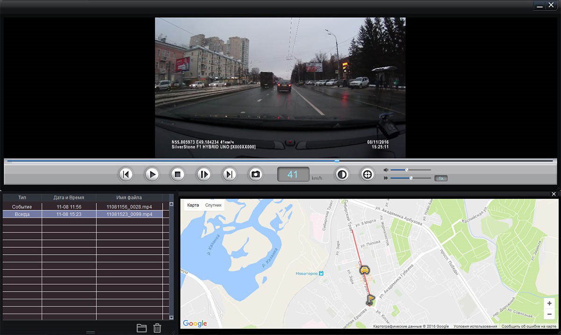Zoom out on the map

pyautogui.click(x=549, y=314)
